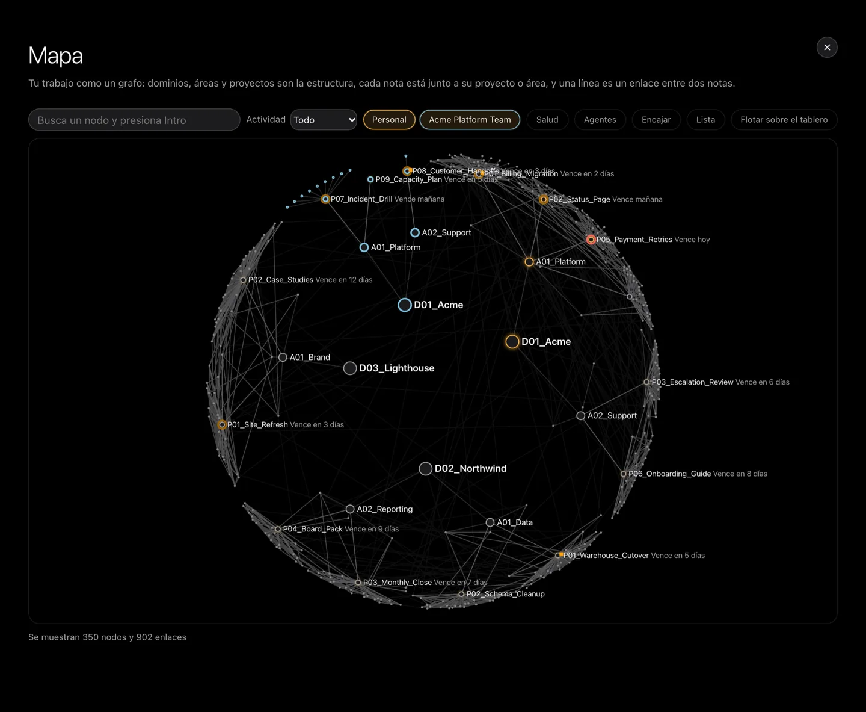
Task: Click the blue D01_Acme domain node
Action: point(405,305)
